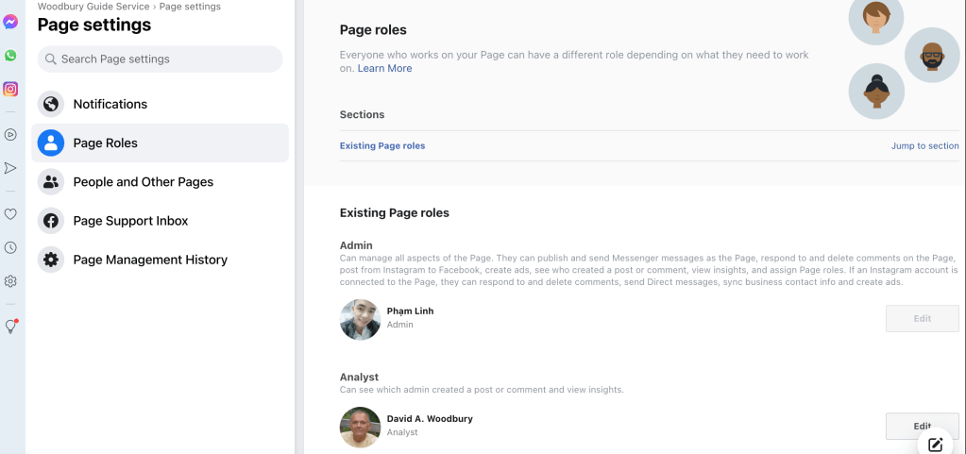Edit David A. Woodbury's Analyst role

click(x=922, y=426)
